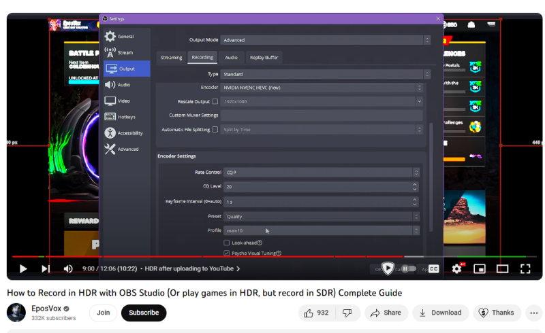Expand chapter HDR after uploading to YouTube
Viewport: 545px width, 333px height.
click(x=192, y=269)
